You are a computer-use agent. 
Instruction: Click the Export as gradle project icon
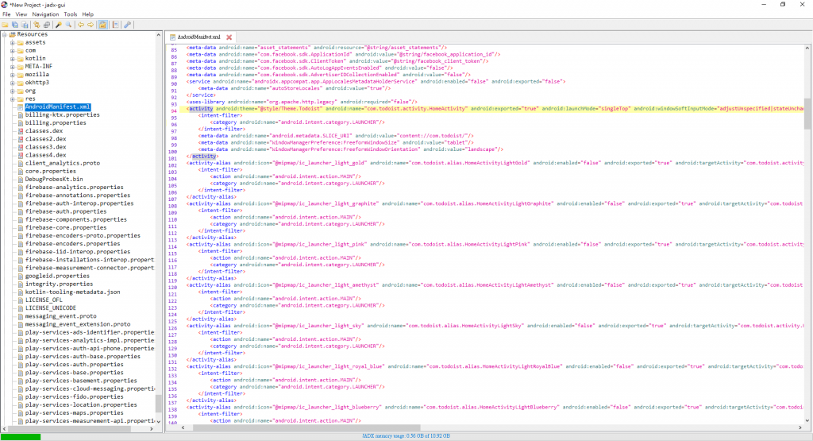click(x=25, y=25)
